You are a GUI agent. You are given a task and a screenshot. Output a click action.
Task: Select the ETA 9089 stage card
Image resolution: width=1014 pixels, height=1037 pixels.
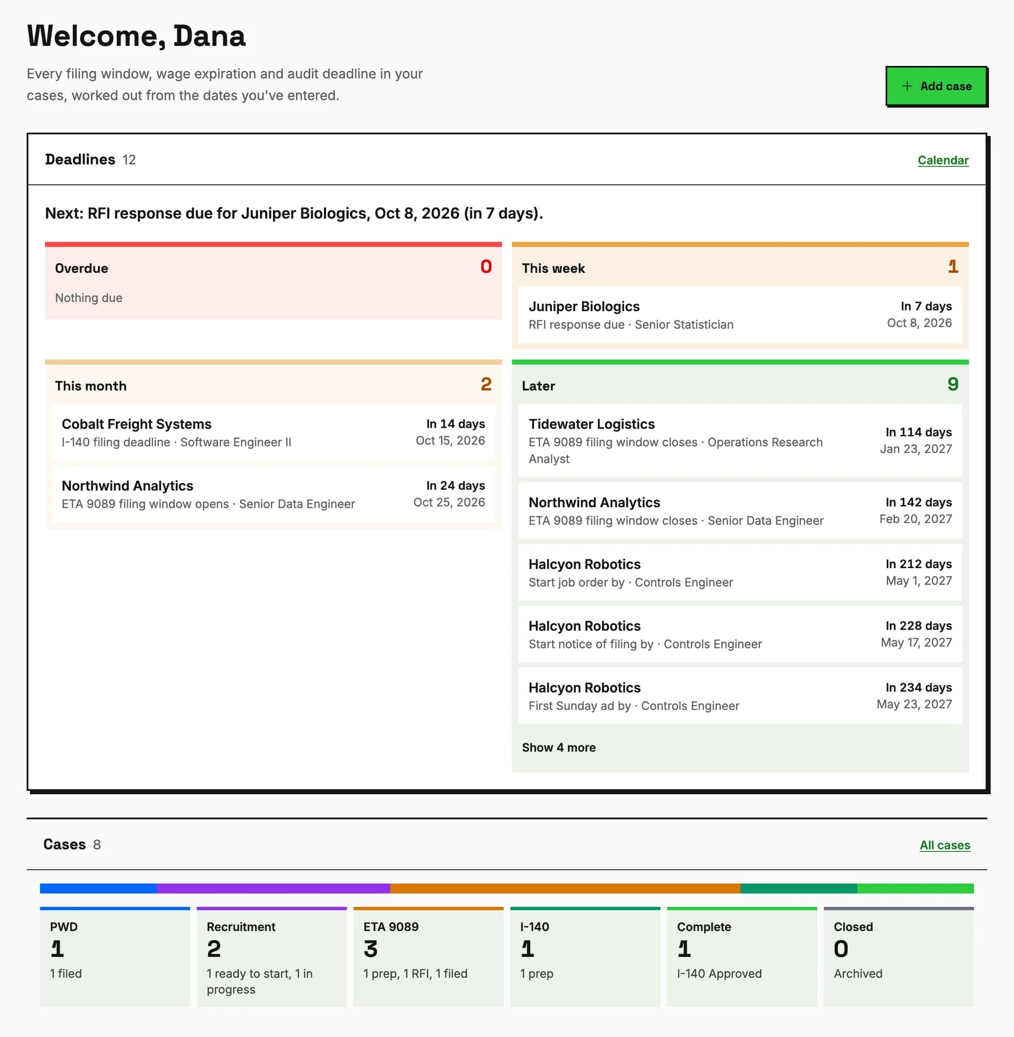(428, 956)
